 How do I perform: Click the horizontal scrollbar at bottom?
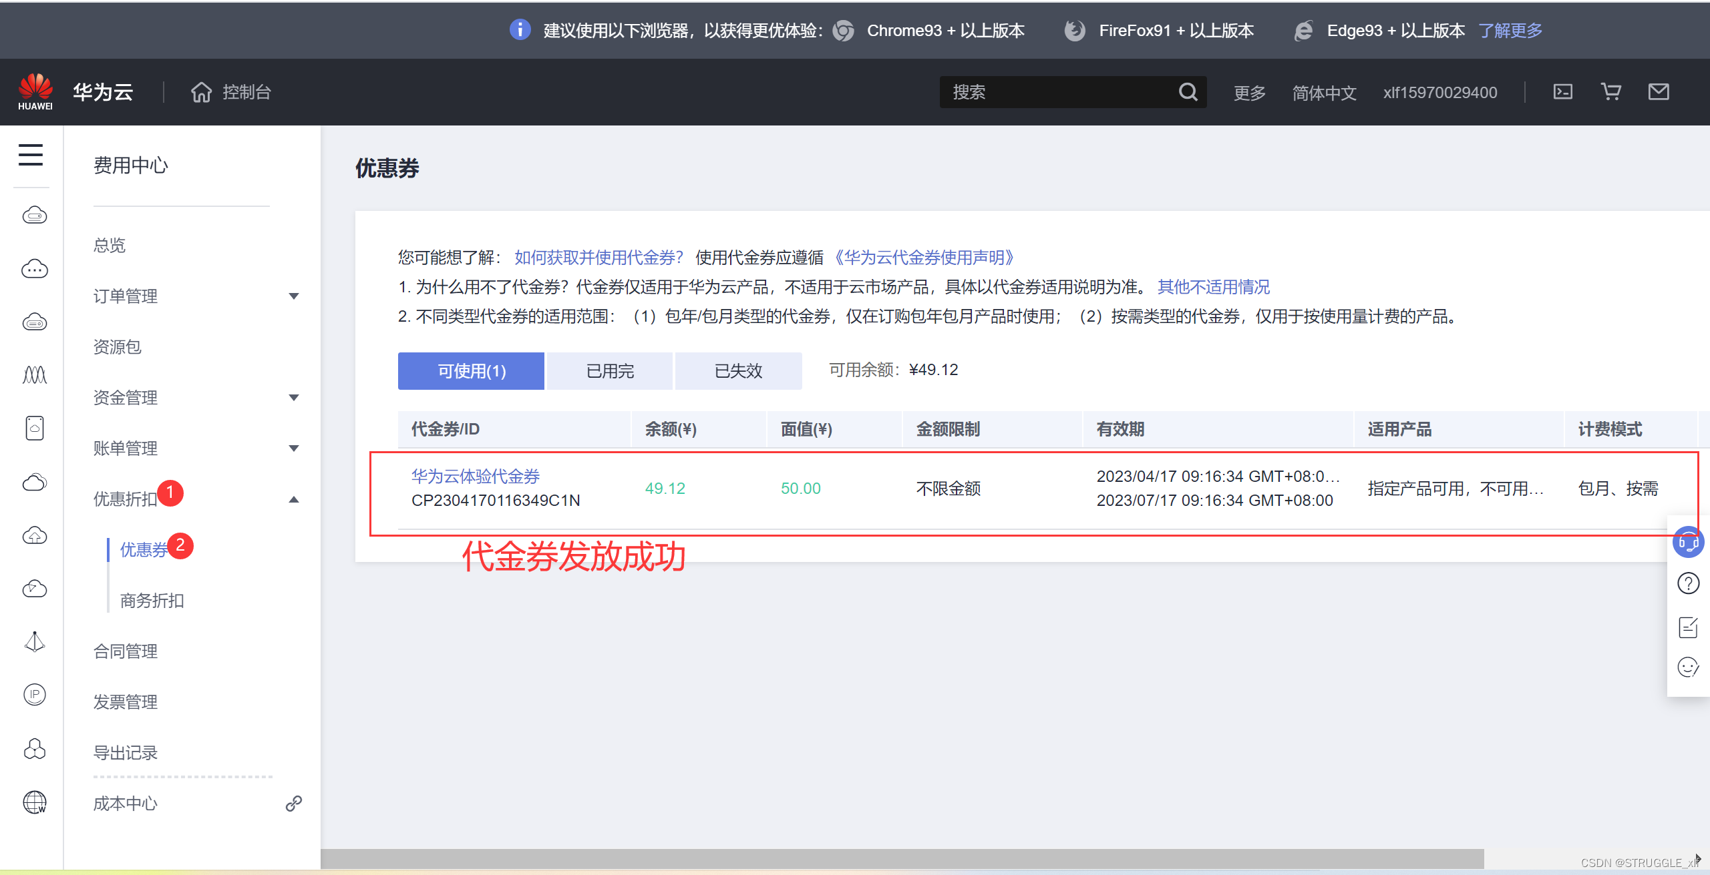pyautogui.click(x=902, y=858)
